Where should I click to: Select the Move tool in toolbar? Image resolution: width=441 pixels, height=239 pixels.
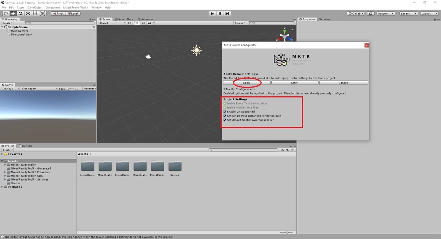tap(13, 14)
